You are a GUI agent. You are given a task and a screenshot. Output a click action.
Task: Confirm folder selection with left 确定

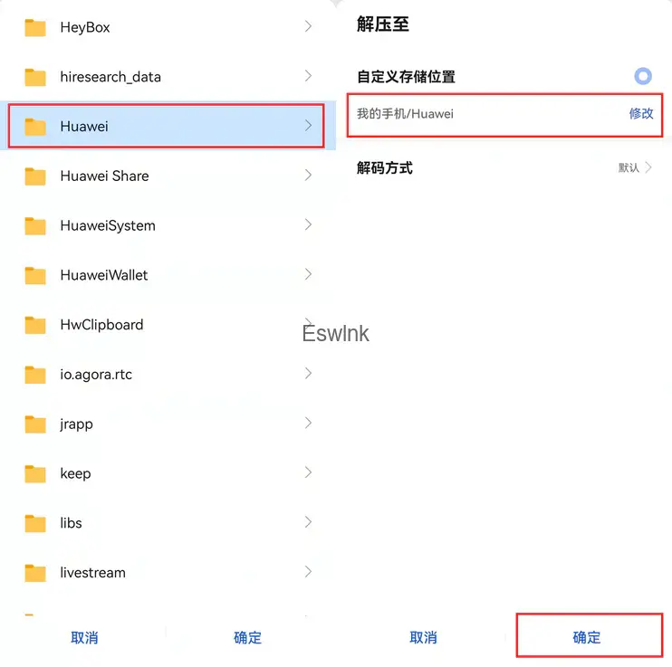tap(248, 637)
